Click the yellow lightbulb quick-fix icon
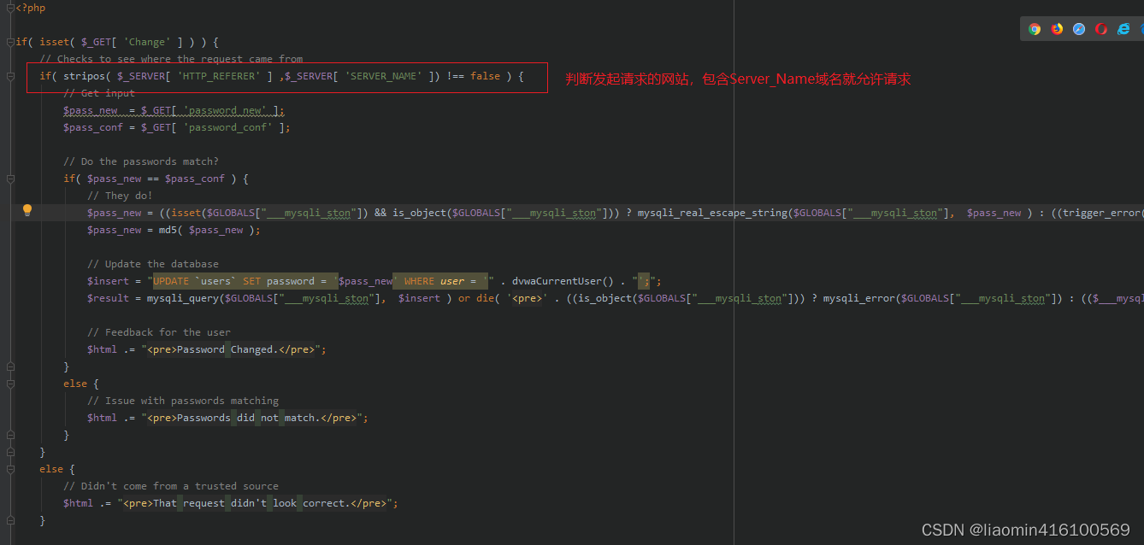 [27, 210]
